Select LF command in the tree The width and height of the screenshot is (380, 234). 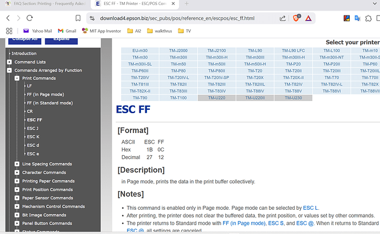[29, 86]
